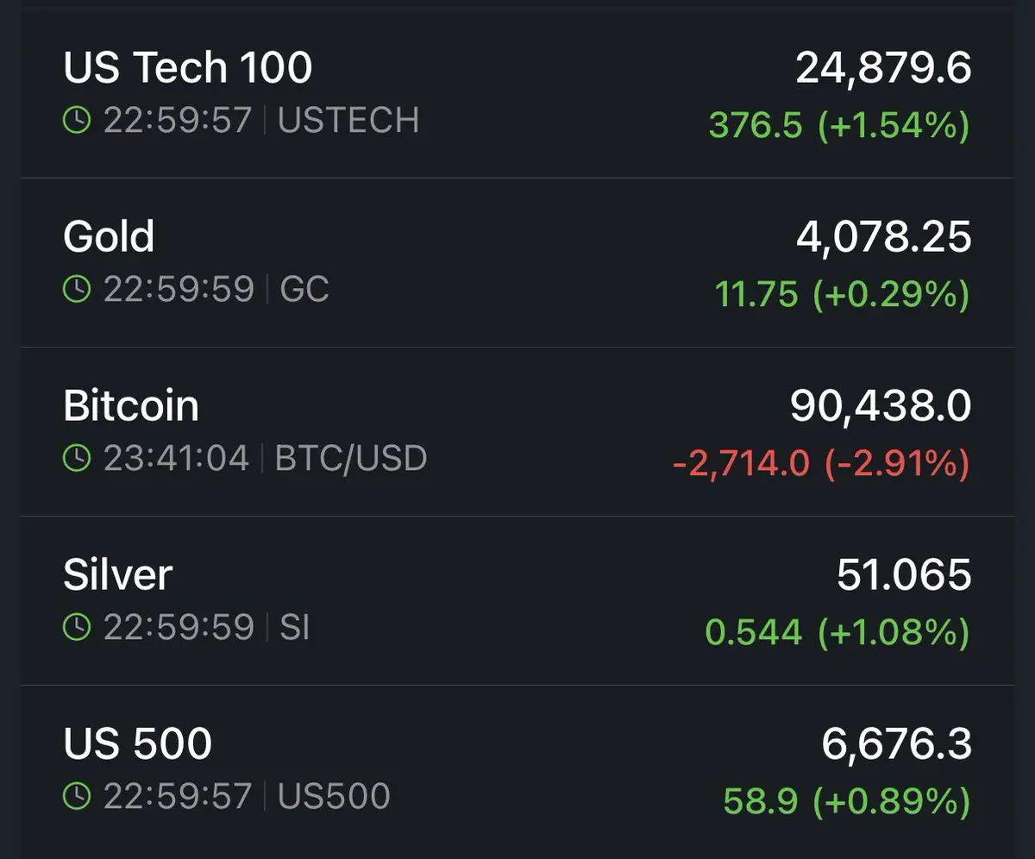The height and width of the screenshot is (859, 1035).
Task: Click the clock icon under Gold
Action: (77, 289)
